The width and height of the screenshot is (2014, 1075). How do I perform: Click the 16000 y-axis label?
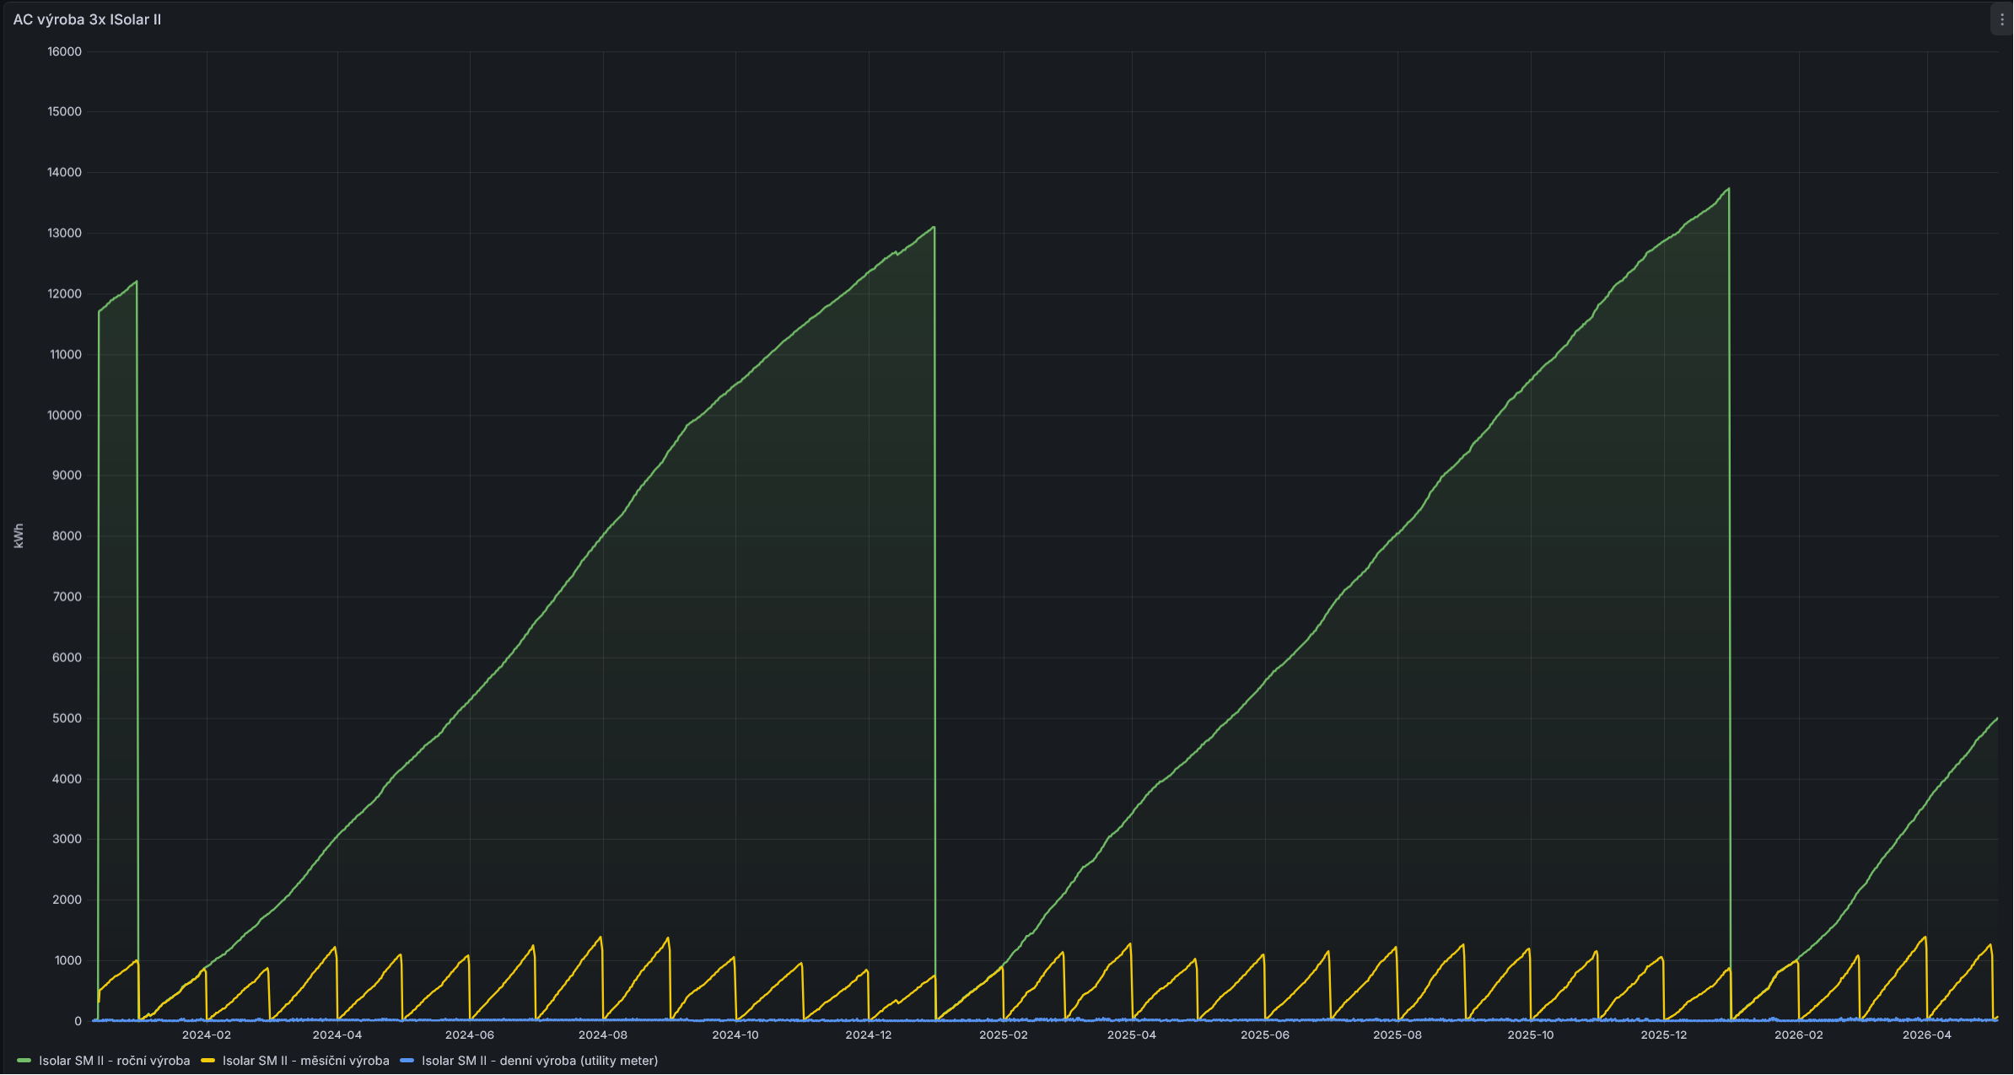coord(64,51)
